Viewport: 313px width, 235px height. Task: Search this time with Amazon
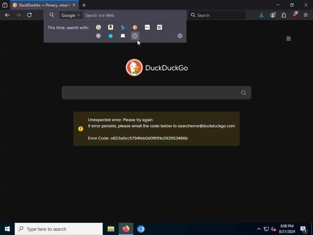point(111,27)
